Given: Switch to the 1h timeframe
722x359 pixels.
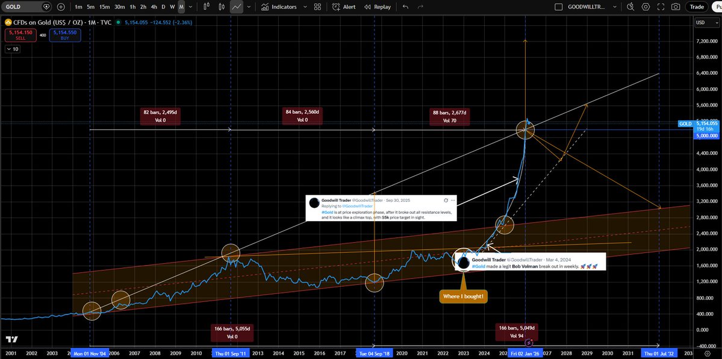Looking at the screenshot, I should coord(132,7).
